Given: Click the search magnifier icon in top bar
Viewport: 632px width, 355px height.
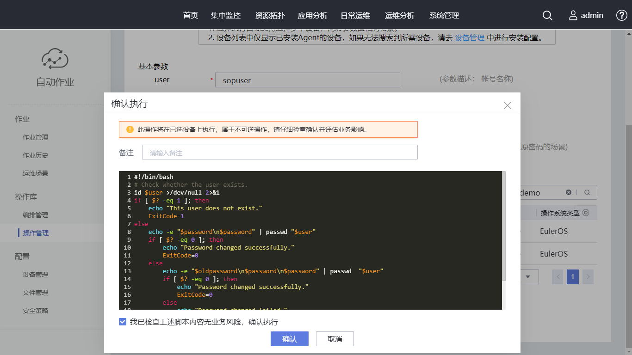Looking at the screenshot, I should click(x=547, y=15).
